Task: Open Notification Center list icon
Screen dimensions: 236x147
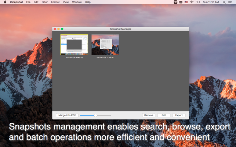Action: click(x=230, y=2)
